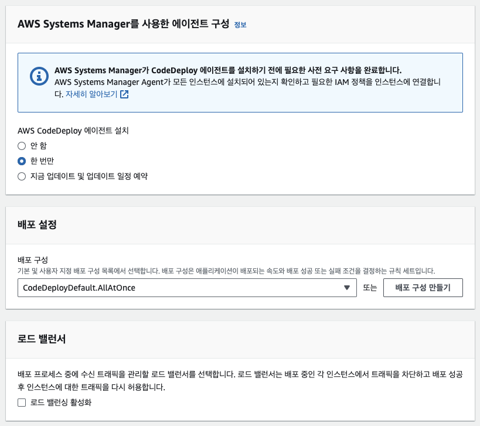Screen dimensions: 480x426
Task: Click the 배포 구성 help description text
Action: click(x=226, y=271)
